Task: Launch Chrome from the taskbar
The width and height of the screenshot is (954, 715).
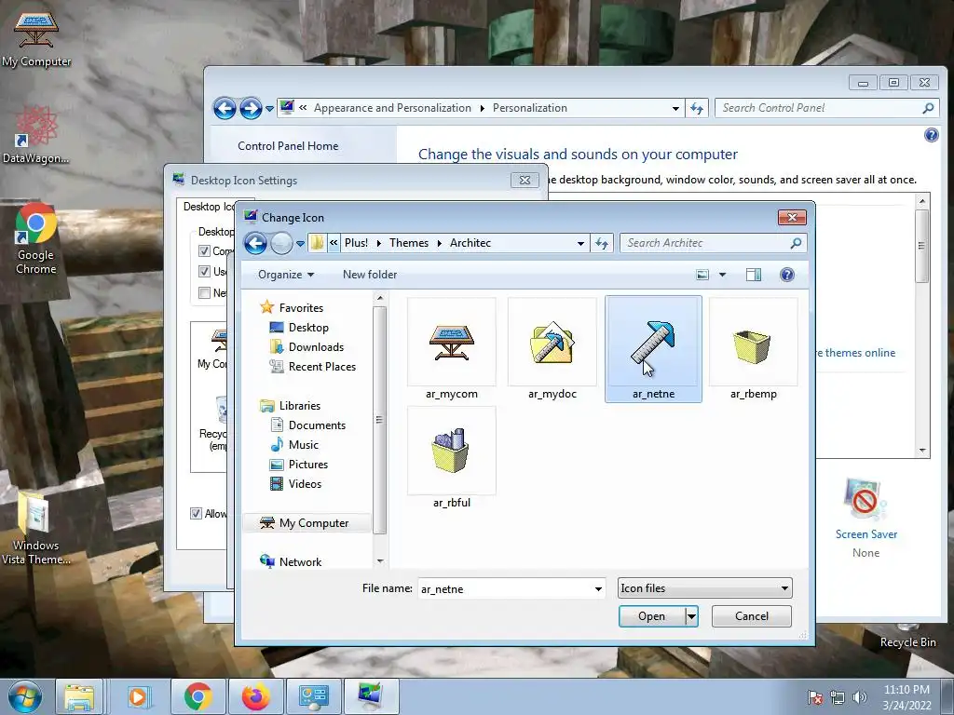Action: pos(198,696)
